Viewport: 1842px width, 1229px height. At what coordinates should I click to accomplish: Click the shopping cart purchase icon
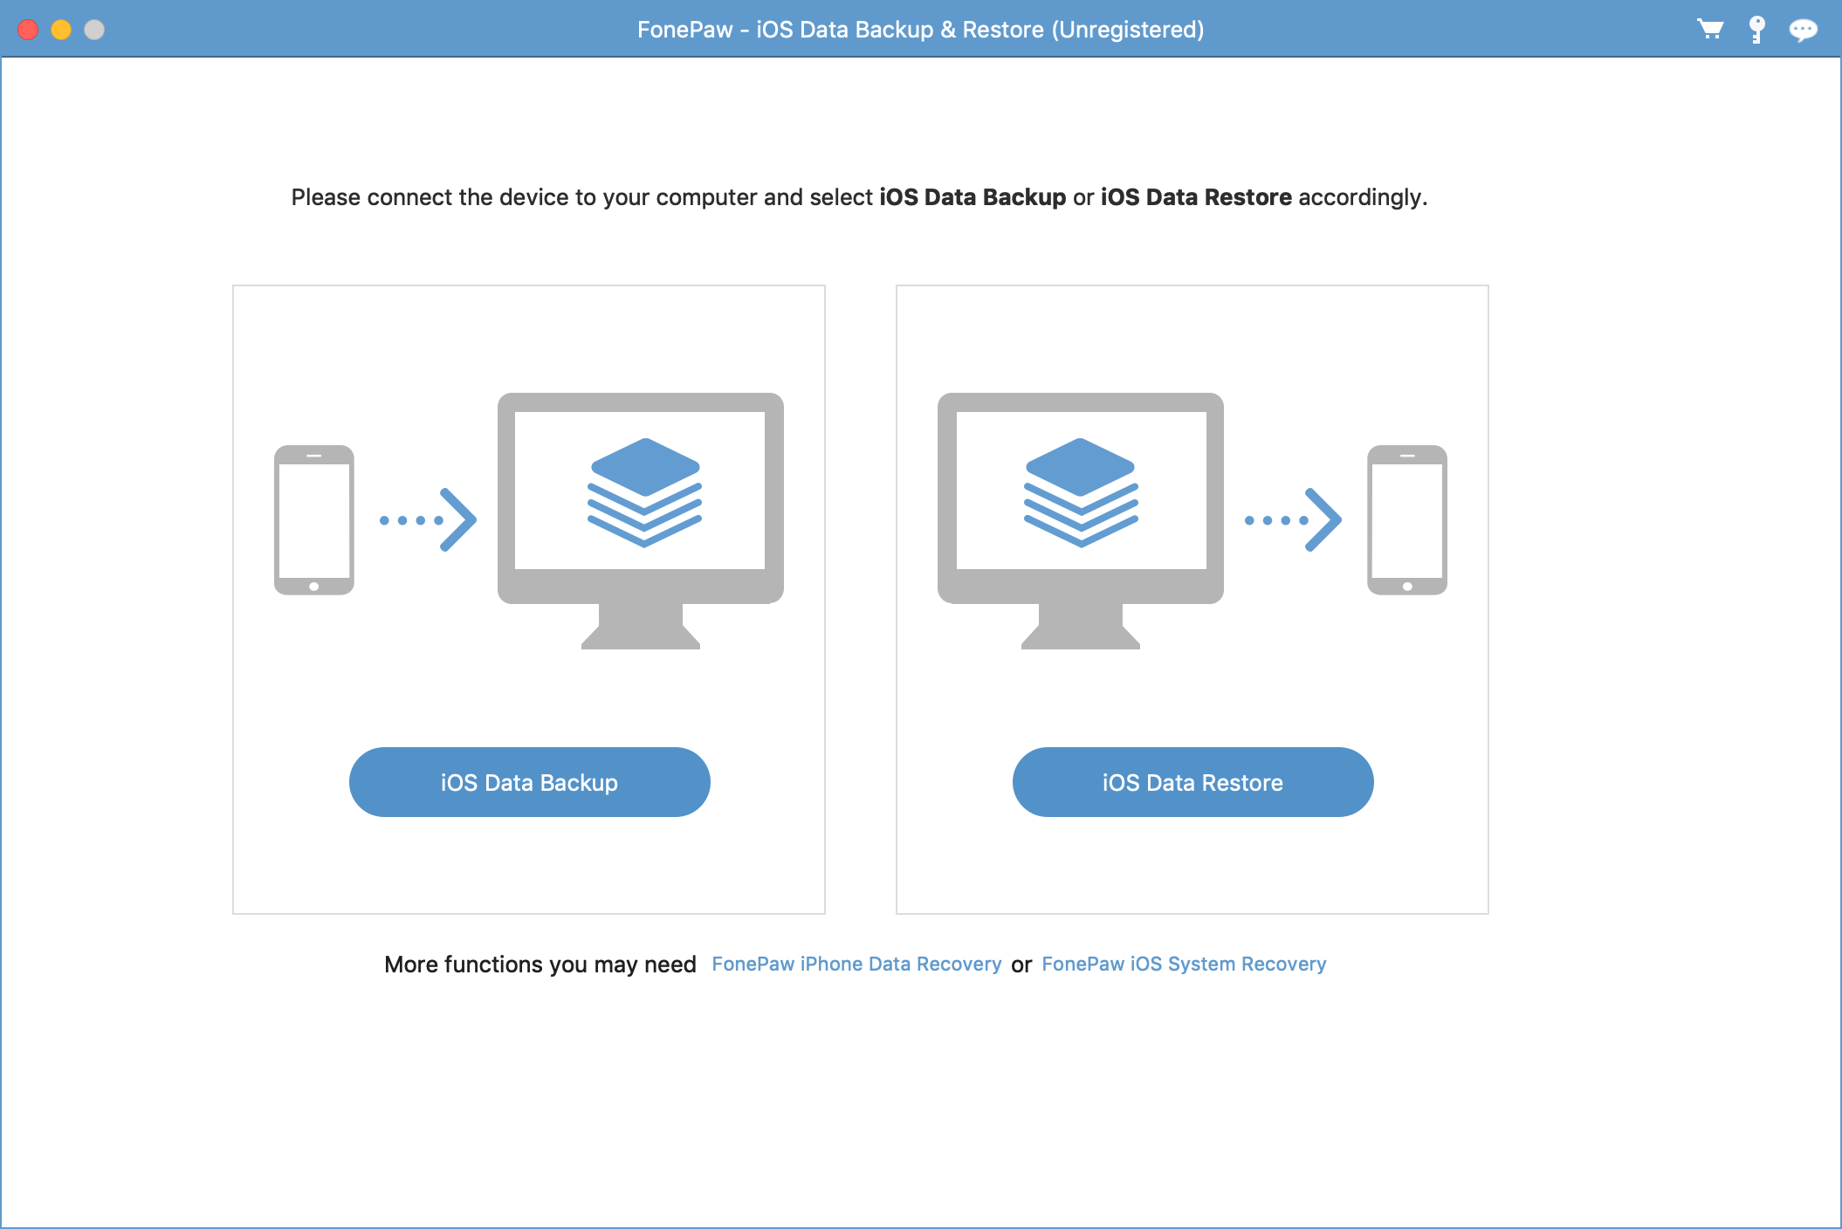(1711, 29)
